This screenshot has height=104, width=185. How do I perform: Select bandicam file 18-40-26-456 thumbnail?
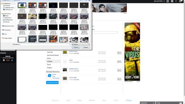click(x=32, y=5)
